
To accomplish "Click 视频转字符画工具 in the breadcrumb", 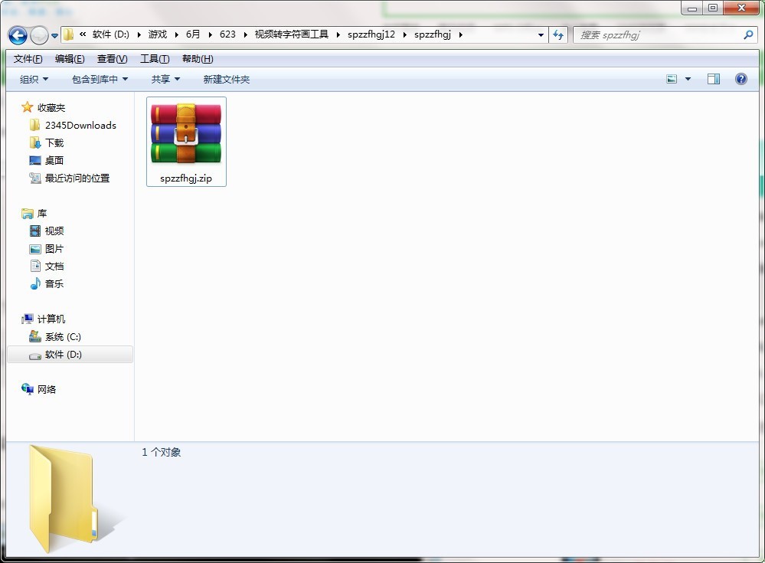I will click(291, 34).
